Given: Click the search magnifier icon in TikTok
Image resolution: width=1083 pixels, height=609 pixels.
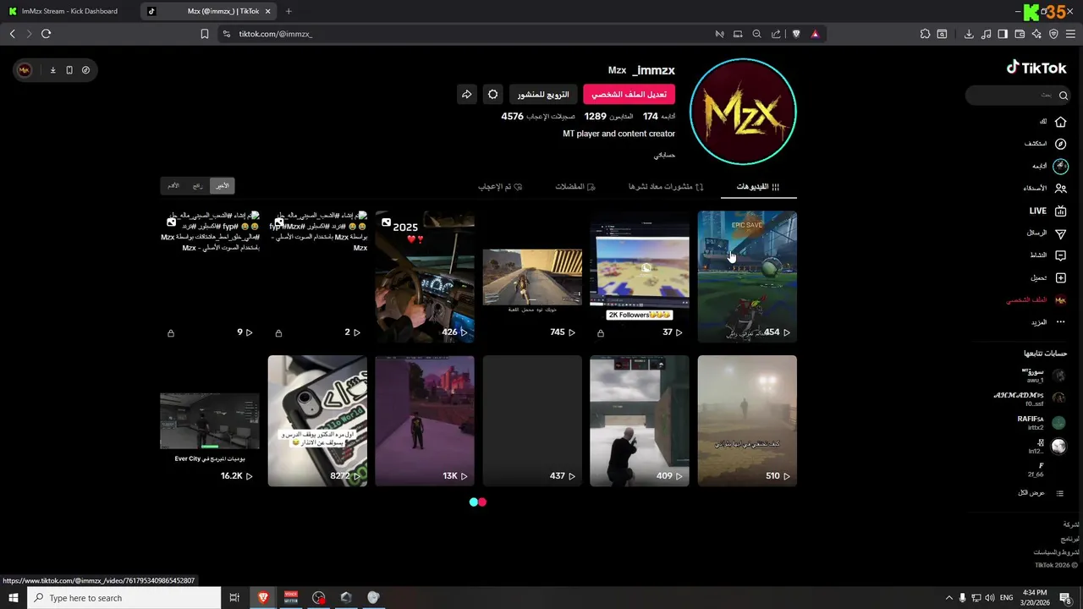Looking at the screenshot, I should [x=1064, y=96].
